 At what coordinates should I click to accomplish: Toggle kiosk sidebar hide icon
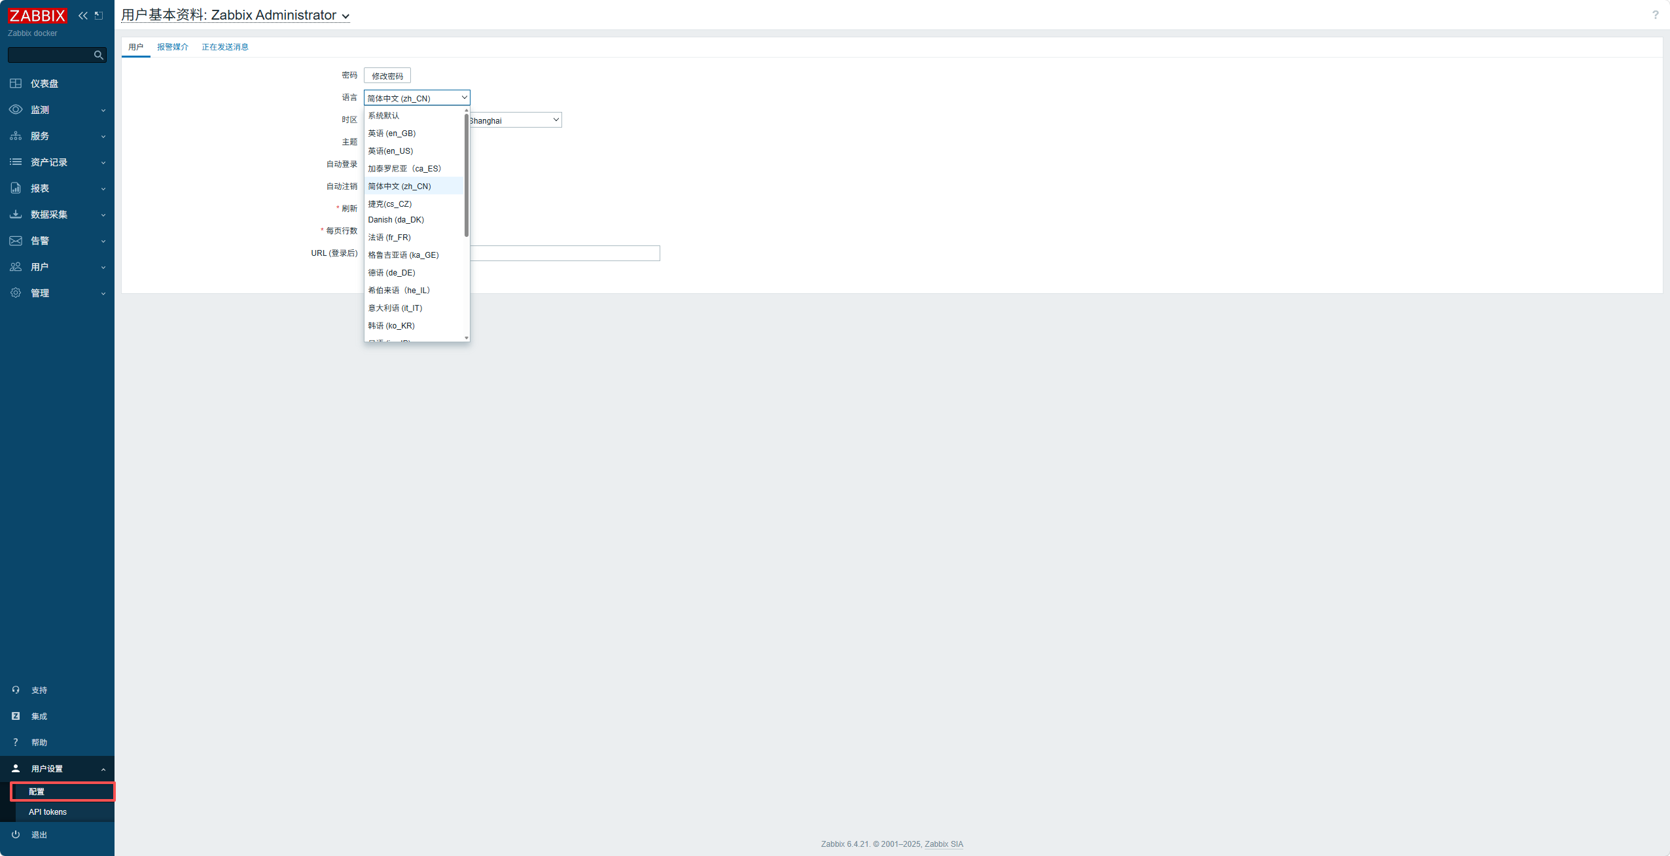(x=99, y=15)
